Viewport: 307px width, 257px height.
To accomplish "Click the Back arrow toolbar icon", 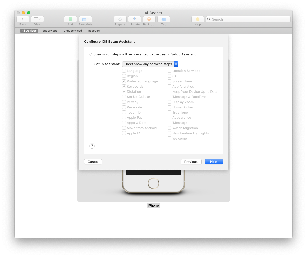I will coord(23,19).
